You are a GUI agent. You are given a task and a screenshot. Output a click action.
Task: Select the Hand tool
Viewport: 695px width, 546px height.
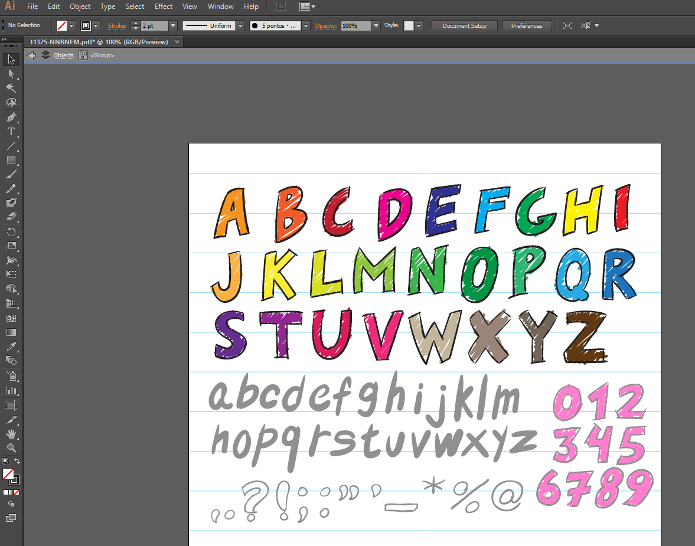pos(11,434)
